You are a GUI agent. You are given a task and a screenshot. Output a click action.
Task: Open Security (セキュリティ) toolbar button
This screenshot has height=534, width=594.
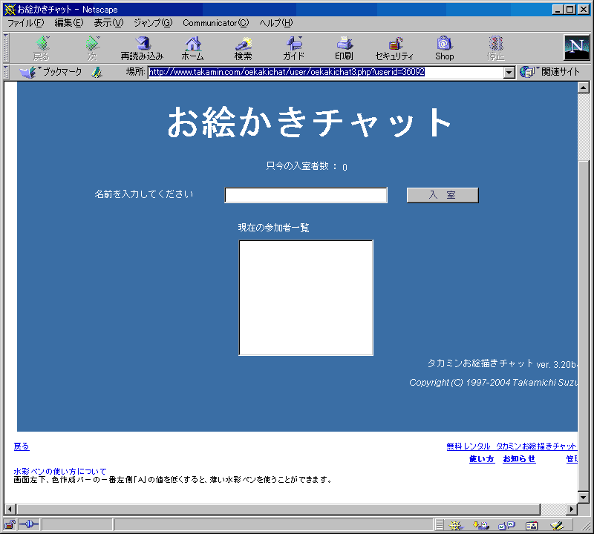click(x=394, y=48)
